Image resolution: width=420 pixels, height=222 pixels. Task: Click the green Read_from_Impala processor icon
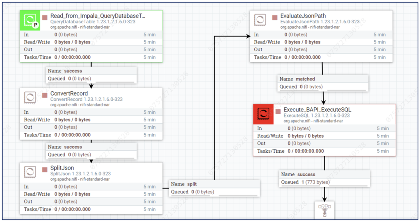(x=30, y=20)
